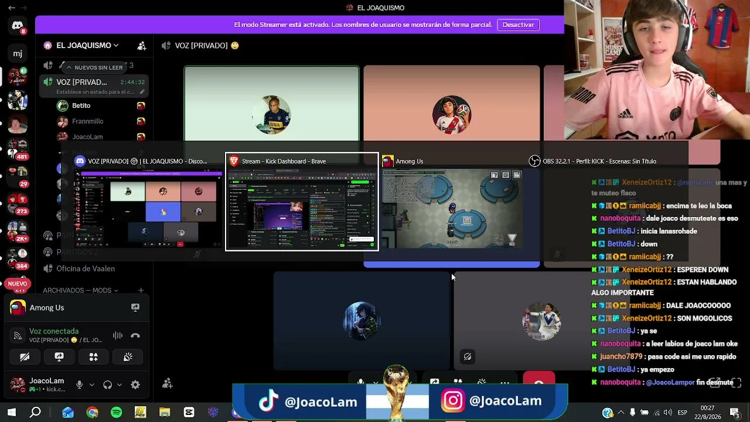Toggle noise suppression waveform icon
The height and width of the screenshot is (422, 750).
[x=118, y=335]
